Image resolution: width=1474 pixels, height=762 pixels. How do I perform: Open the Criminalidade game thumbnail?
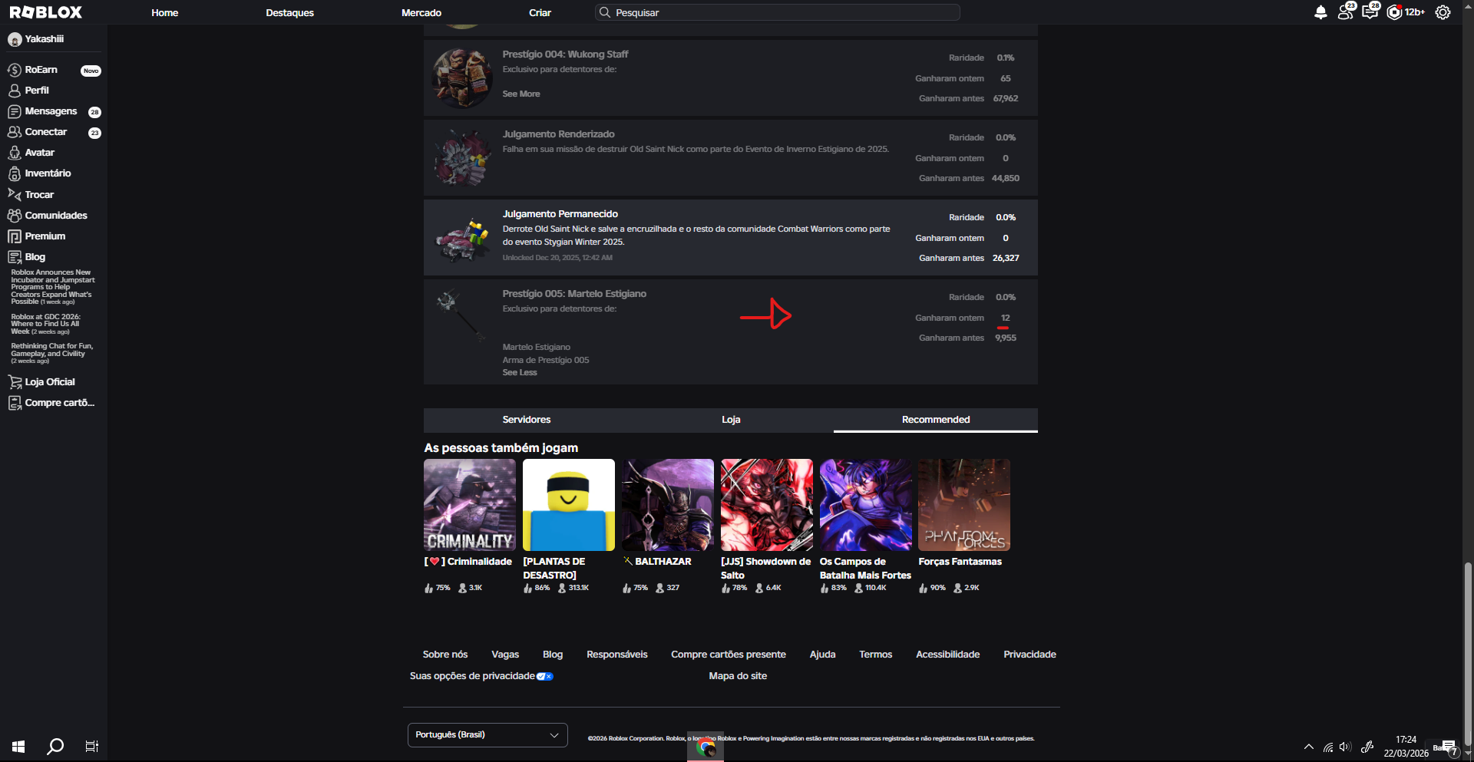click(470, 505)
